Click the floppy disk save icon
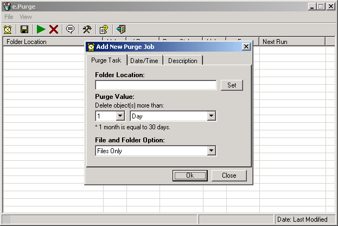Image resolution: width=338 pixels, height=226 pixels. pyautogui.click(x=24, y=29)
